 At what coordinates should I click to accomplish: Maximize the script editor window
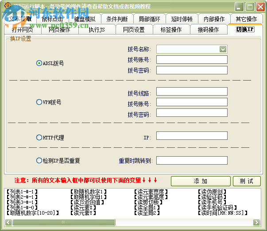tap(250, 7)
